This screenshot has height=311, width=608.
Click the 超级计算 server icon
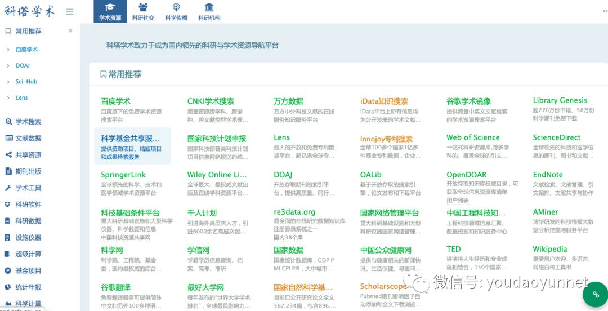click(x=7, y=254)
